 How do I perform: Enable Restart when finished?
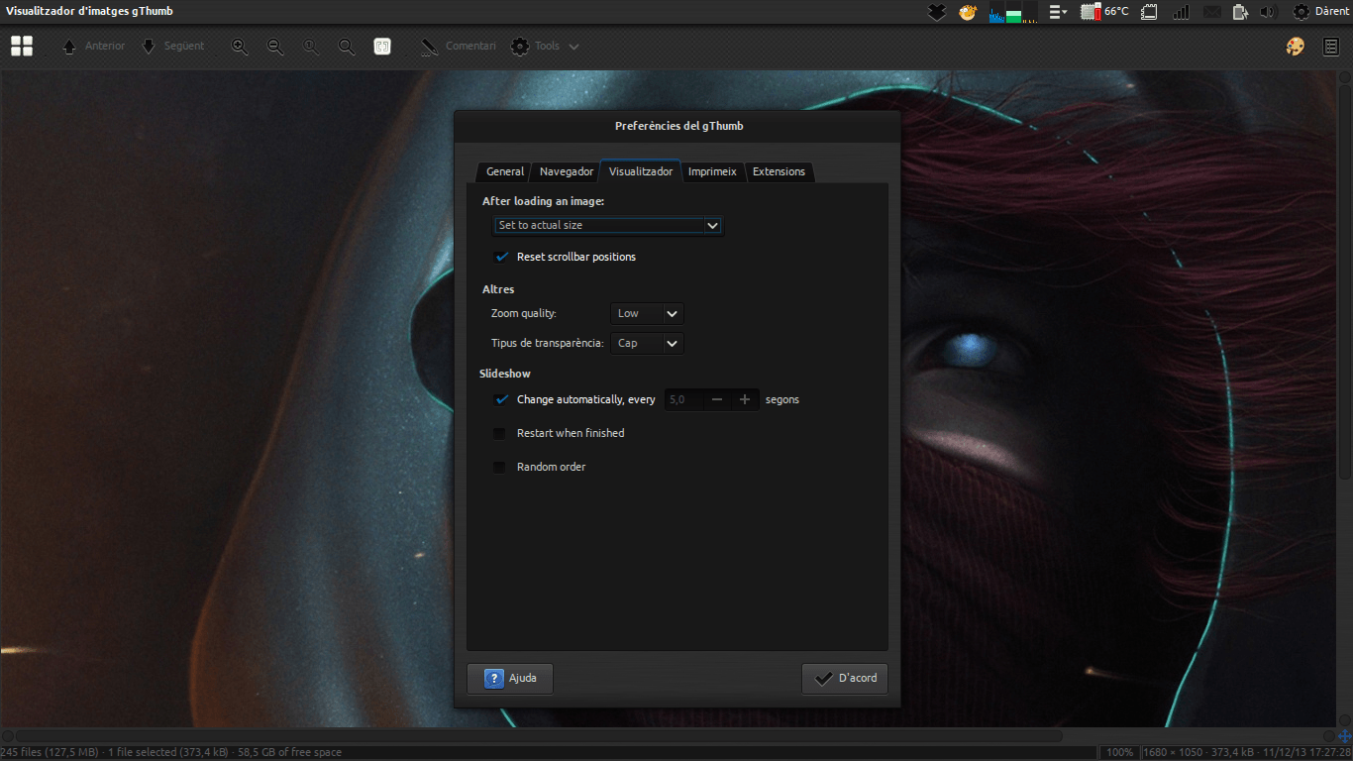point(500,433)
